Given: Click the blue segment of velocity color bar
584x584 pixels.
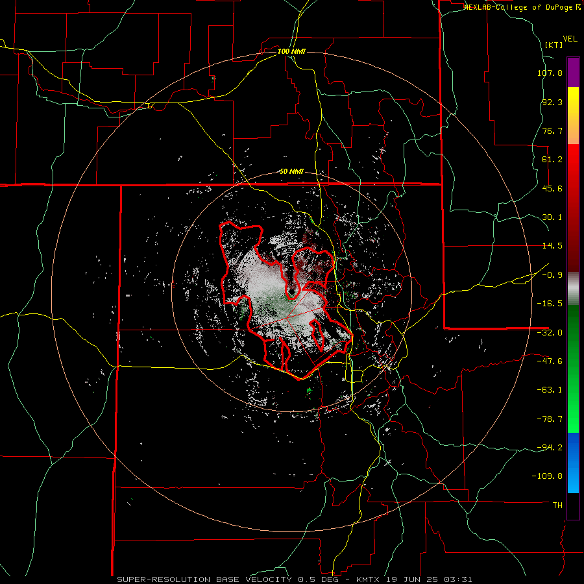Looking at the screenshot, I should (573, 463).
